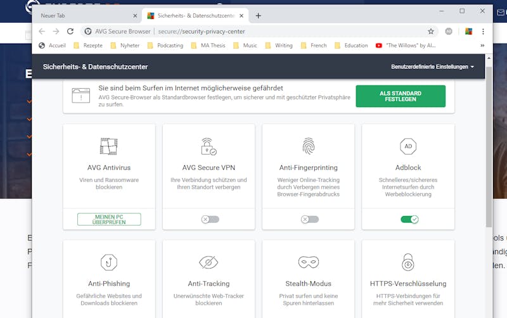Close the Neuer Tab tab
Viewport: 507px width, 318px height.
coord(135,15)
